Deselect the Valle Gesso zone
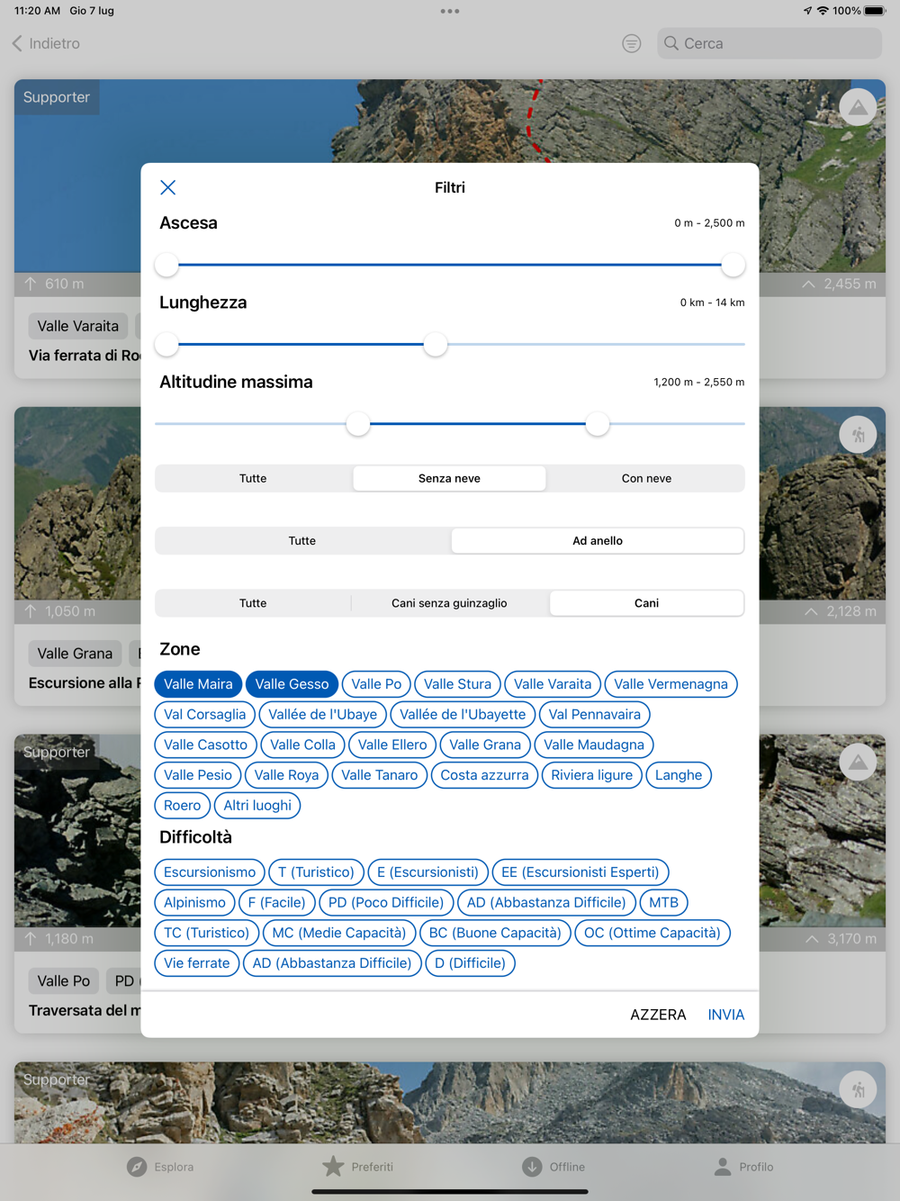Image resolution: width=900 pixels, height=1201 pixels. (292, 684)
